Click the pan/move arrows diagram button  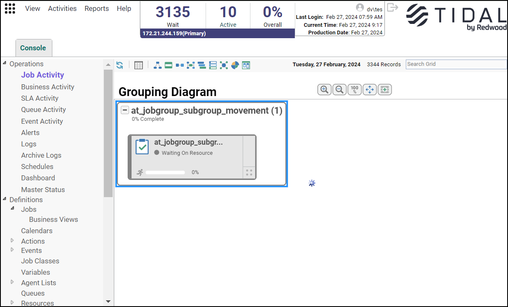point(369,89)
